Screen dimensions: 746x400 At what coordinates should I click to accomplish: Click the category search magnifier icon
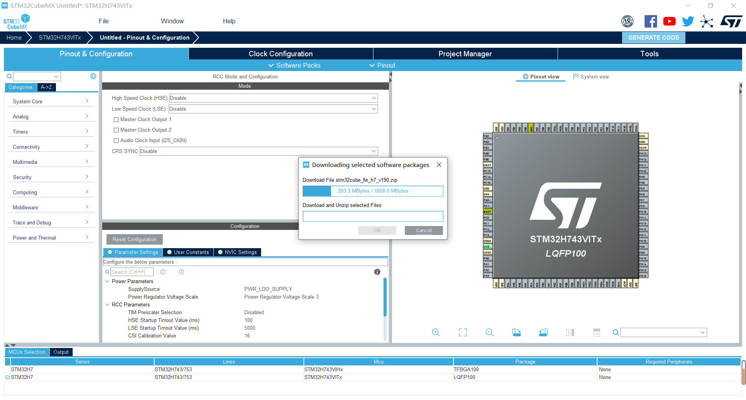(x=9, y=77)
